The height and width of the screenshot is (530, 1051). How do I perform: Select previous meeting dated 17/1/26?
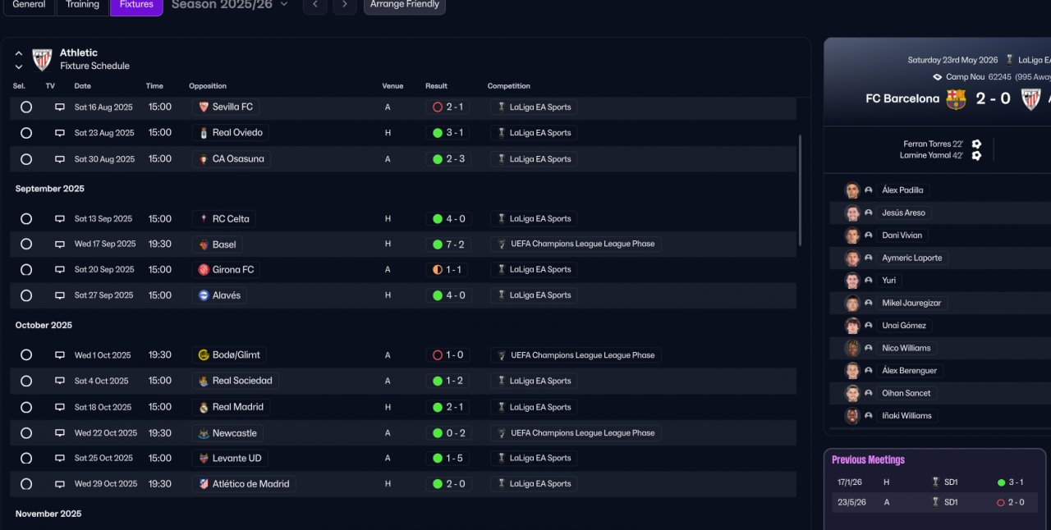[936, 482]
